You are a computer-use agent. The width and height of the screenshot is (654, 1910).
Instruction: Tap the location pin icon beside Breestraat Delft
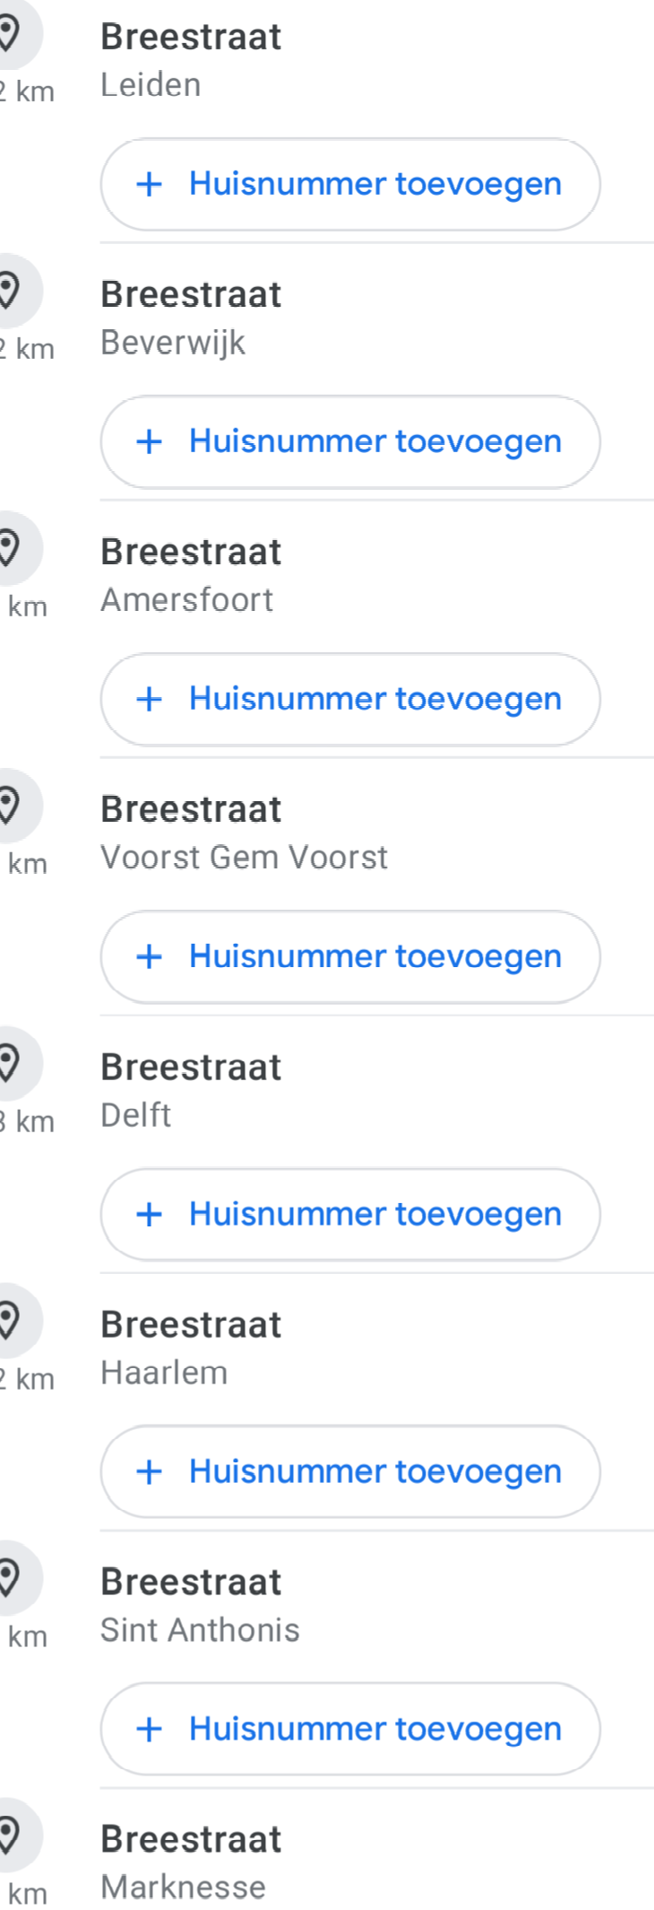9,1063
